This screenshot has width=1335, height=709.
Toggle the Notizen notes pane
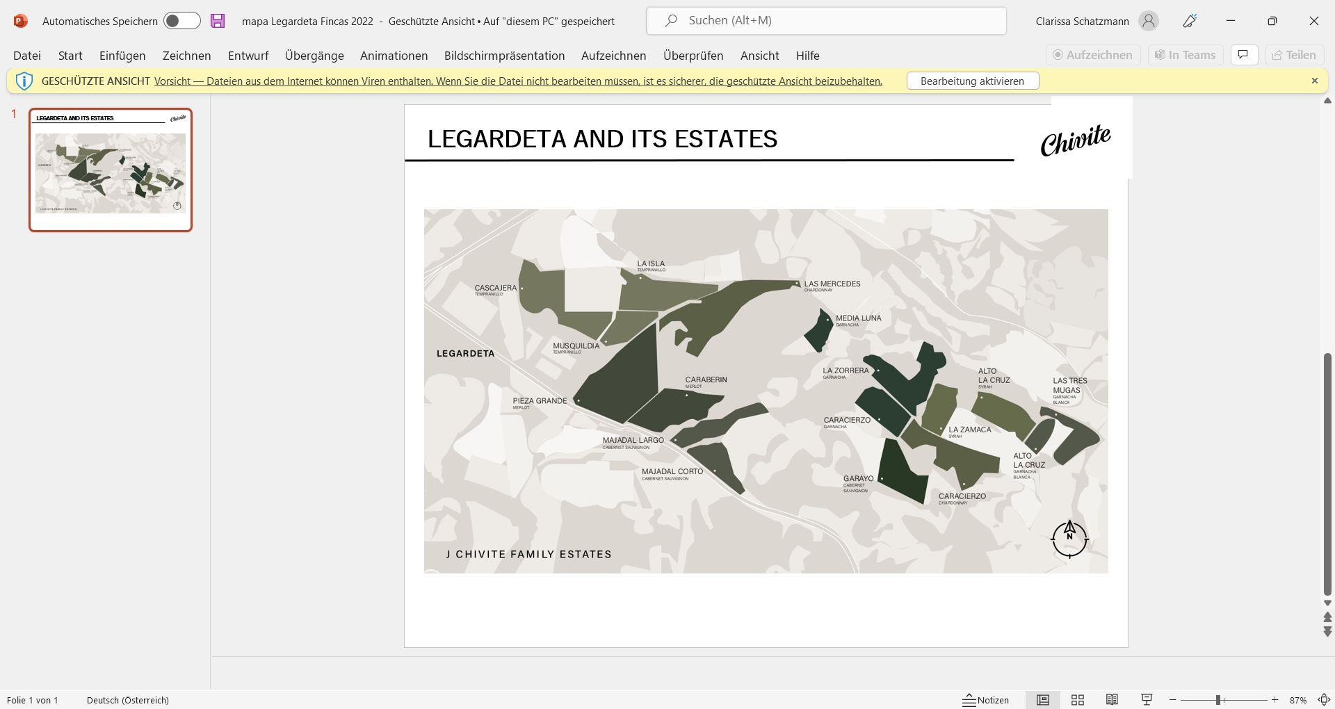985,700
